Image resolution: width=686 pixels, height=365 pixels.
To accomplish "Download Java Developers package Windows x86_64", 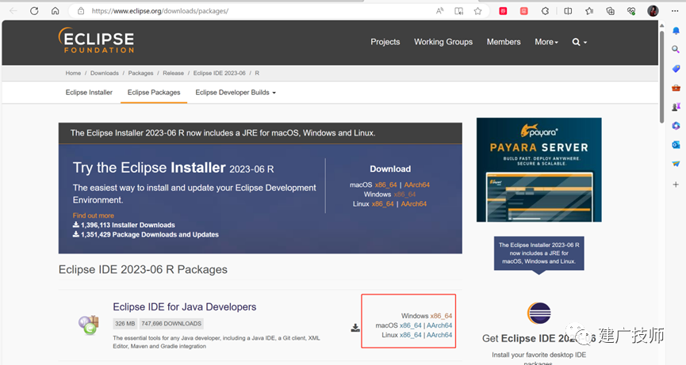I will point(441,316).
